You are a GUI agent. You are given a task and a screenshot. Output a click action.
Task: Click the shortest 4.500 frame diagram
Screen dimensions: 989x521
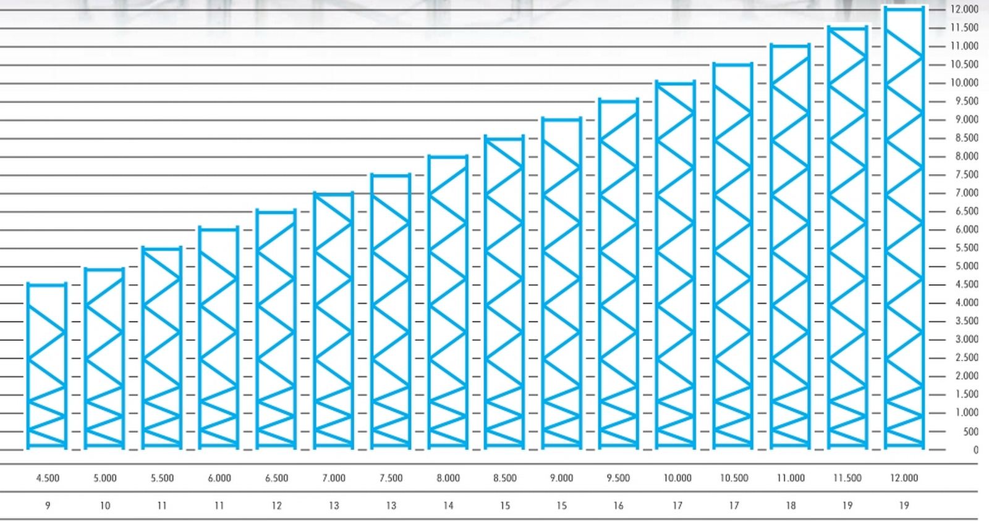(47, 365)
